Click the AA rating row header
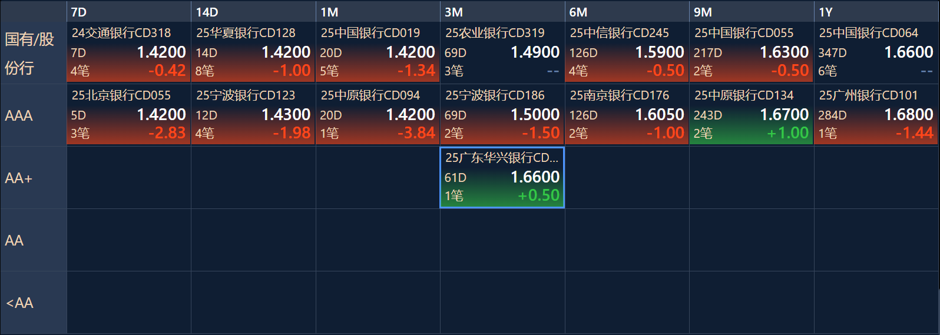This screenshot has width=940, height=335. coord(33,240)
